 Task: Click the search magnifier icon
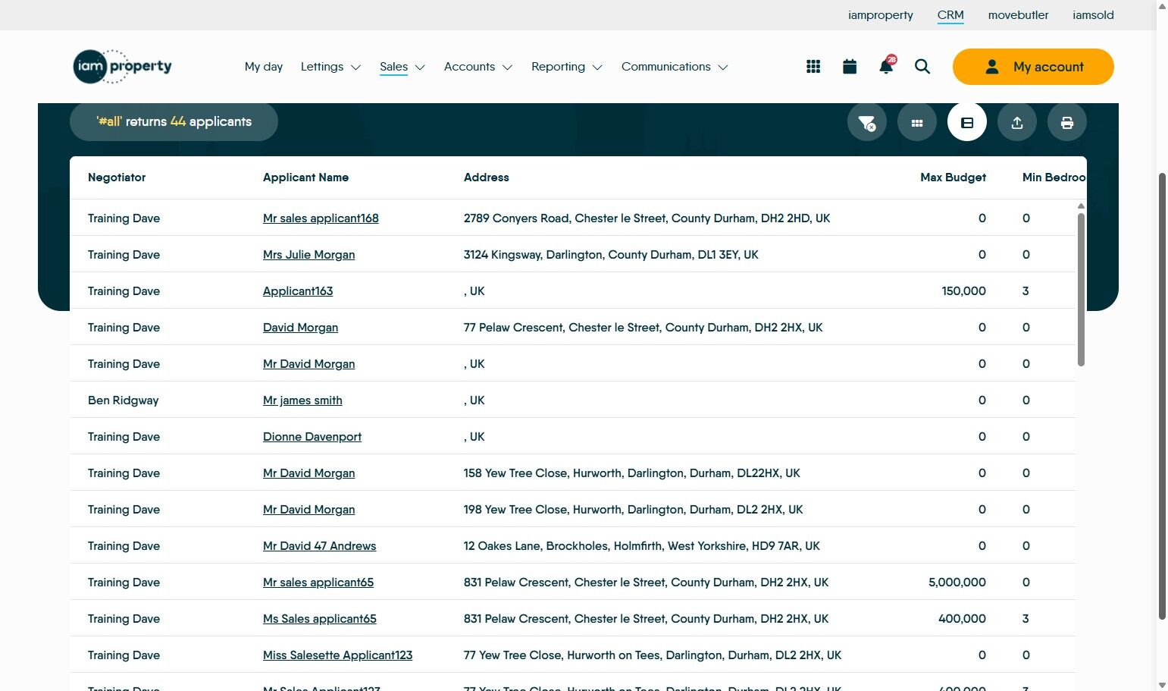922,67
